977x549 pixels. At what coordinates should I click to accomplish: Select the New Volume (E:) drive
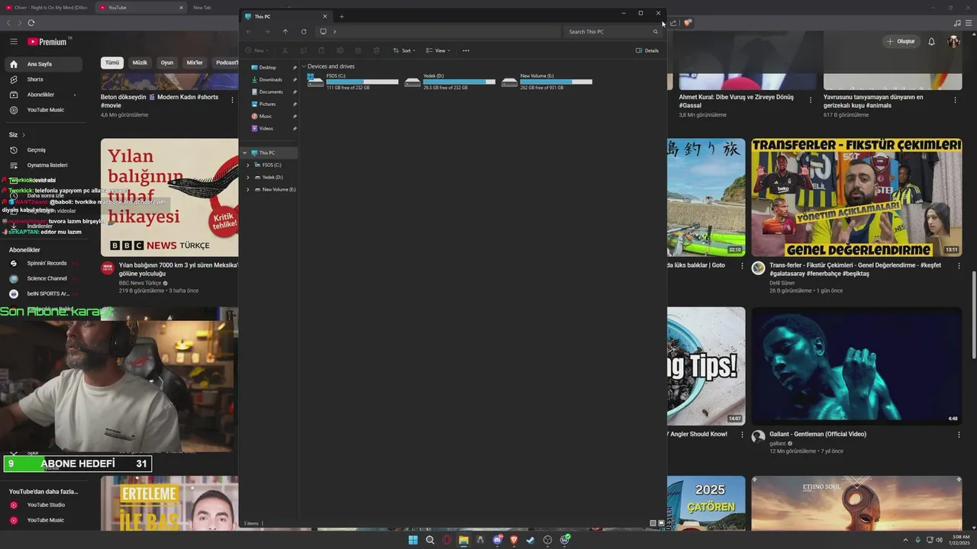pos(547,82)
